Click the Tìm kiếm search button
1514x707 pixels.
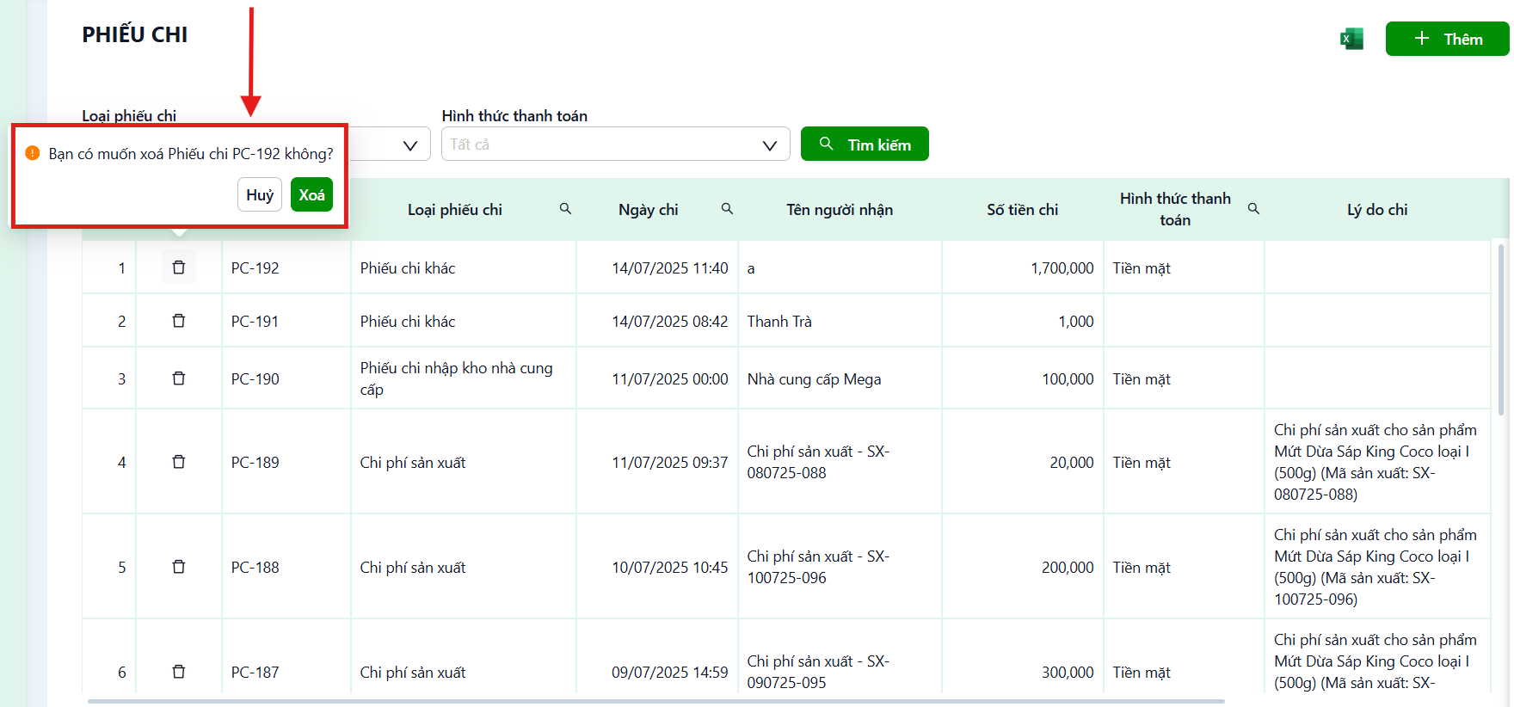pos(865,144)
